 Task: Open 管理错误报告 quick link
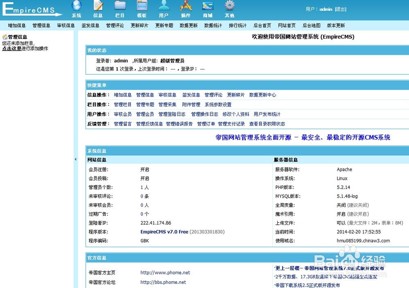pos(179,124)
